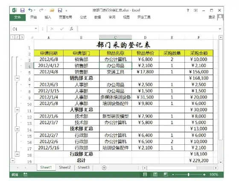Click the Name Box showing C4
The height and width of the screenshot is (181, 239).
tap(23, 29)
